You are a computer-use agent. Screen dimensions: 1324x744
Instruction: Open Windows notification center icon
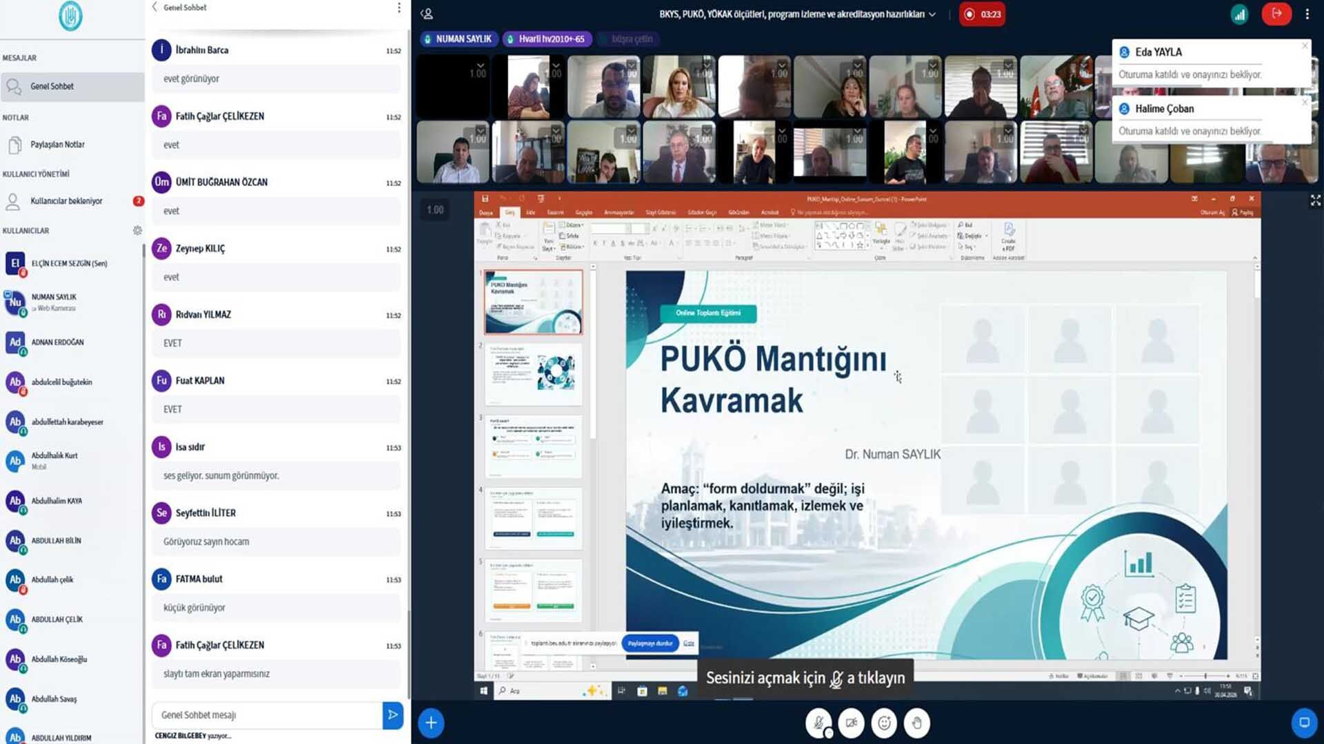(1248, 691)
